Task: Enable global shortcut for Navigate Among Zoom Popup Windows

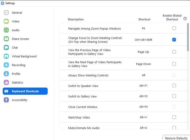Action: pos(174,28)
